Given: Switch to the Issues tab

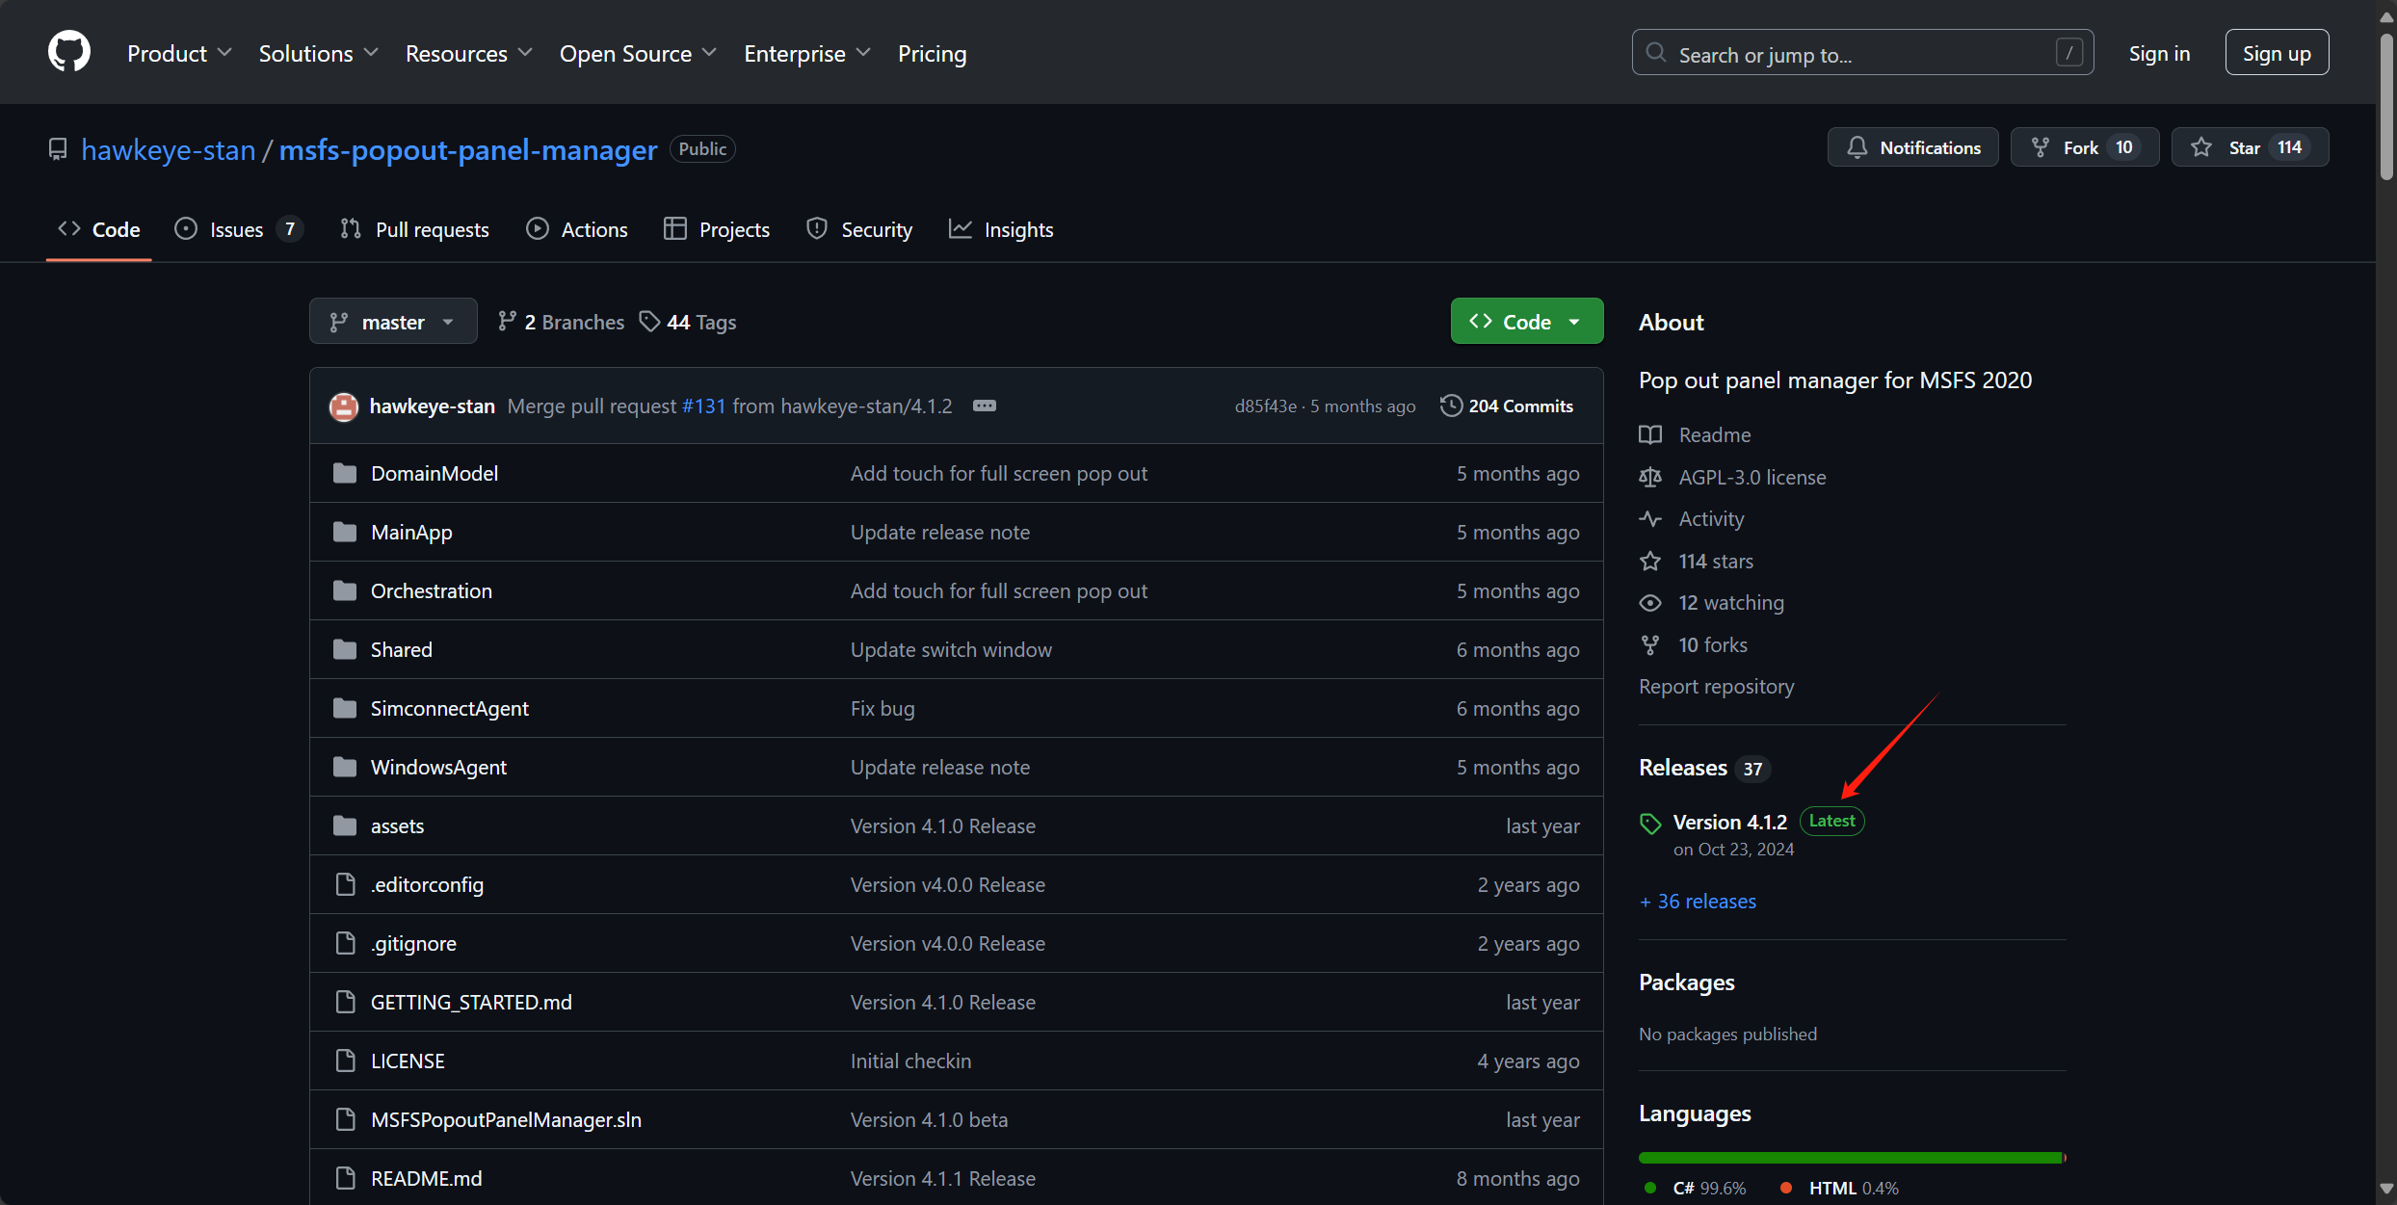Looking at the screenshot, I should pos(238,229).
